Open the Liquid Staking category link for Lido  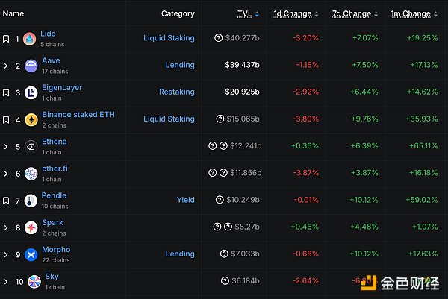(169, 38)
